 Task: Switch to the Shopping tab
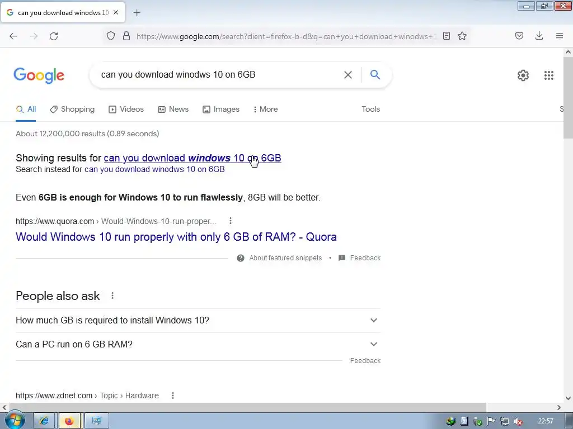click(x=72, y=109)
